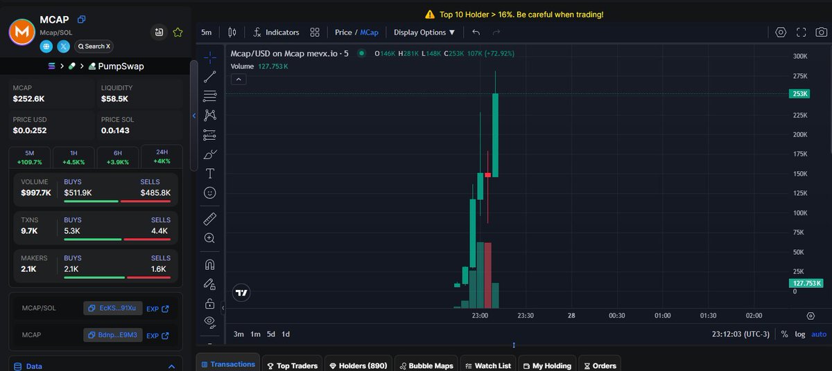
Task: Open the token's X profile icon
Action: pyautogui.click(x=64, y=46)
